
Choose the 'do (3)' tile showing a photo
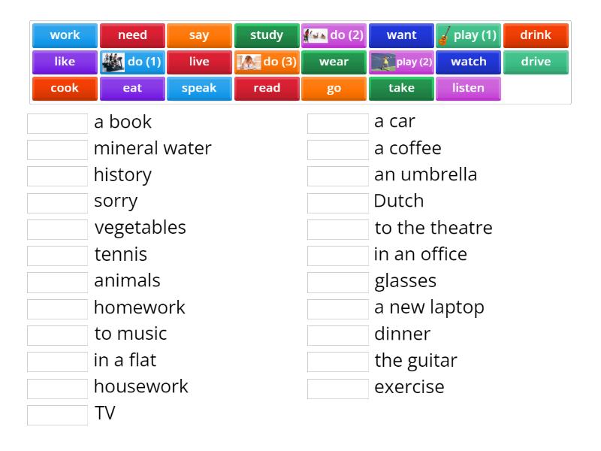(266, 62)
